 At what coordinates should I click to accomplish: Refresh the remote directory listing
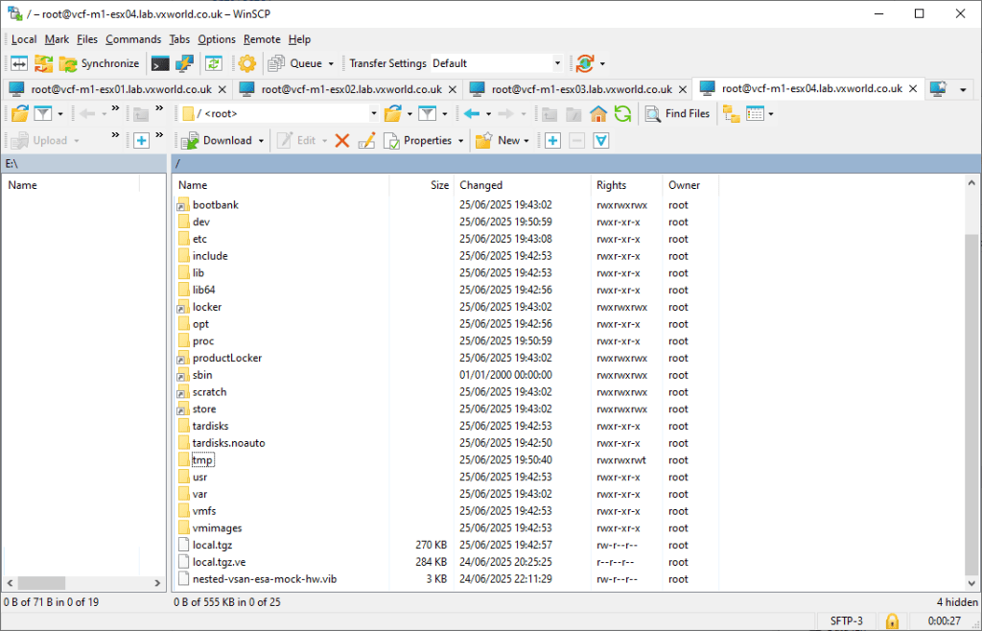click(x=622, y=114)
